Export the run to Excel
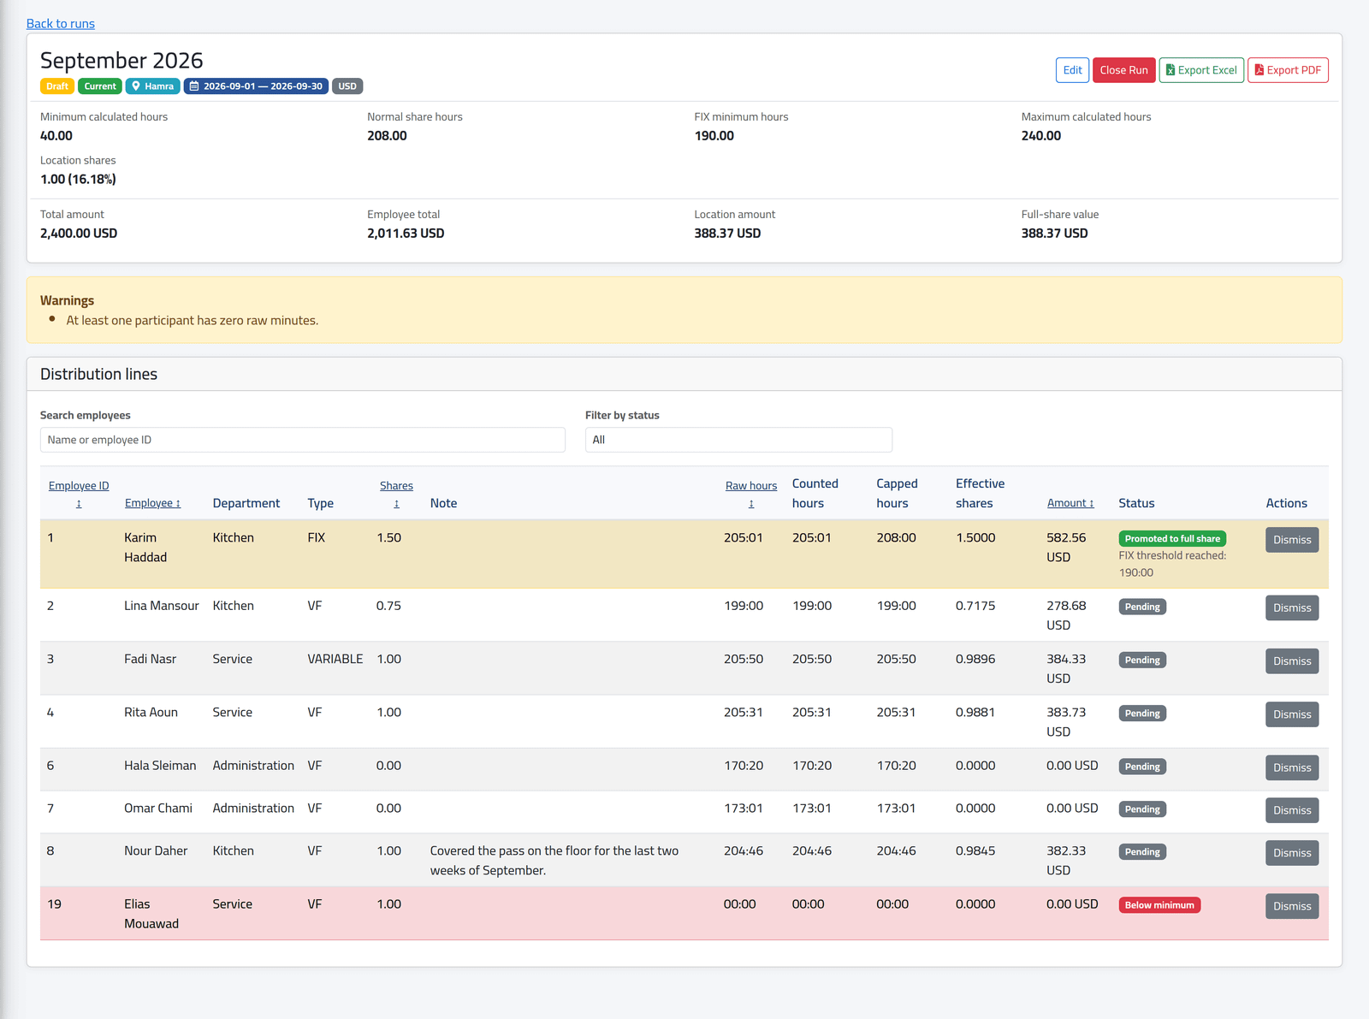Screen dimensions: 1369x1019 click(1201, 70)
